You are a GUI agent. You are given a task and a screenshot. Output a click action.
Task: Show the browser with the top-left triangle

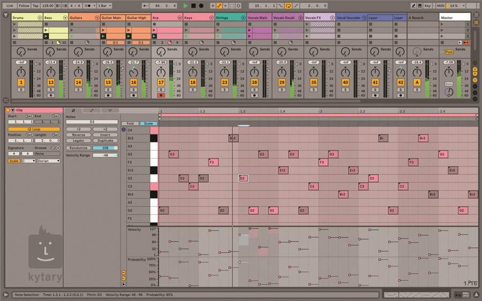coord(5,15)
